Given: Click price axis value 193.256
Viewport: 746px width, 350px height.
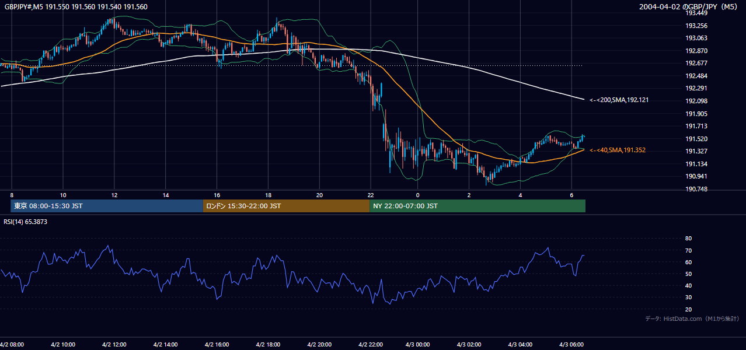Looking at the screenshot, I should pos(696,26).
